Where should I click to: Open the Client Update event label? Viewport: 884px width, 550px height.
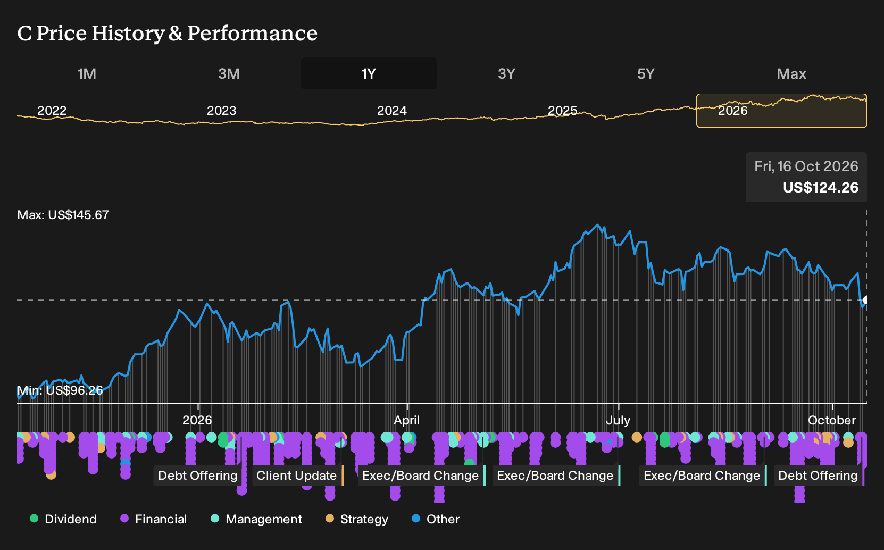point(297,476)
